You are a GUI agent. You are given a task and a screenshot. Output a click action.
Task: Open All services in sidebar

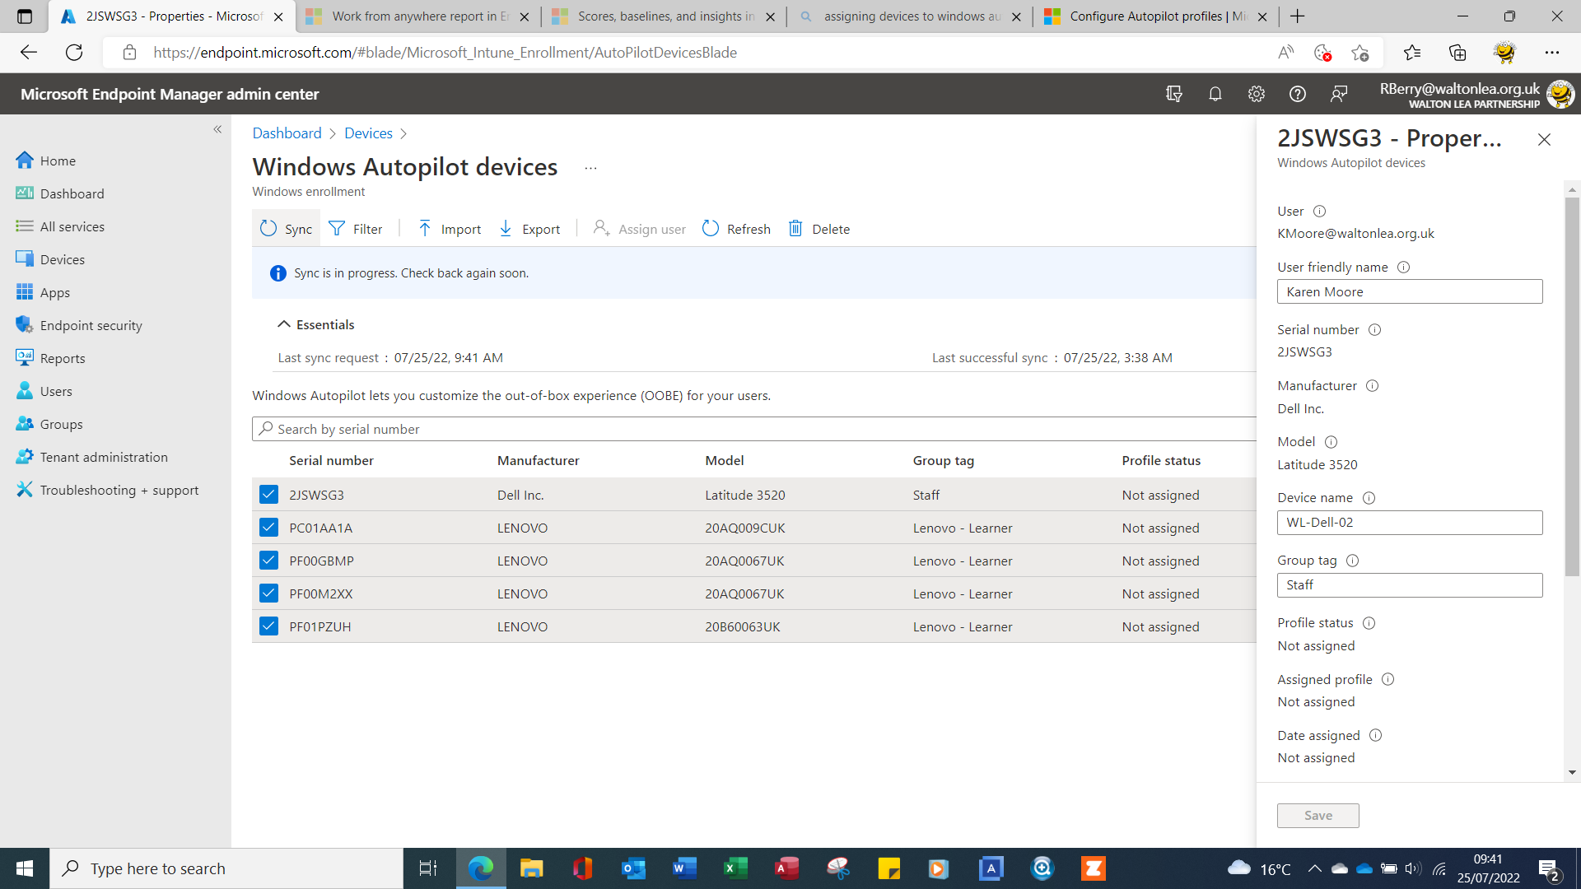pyautogui.click(x=72, y=226)
